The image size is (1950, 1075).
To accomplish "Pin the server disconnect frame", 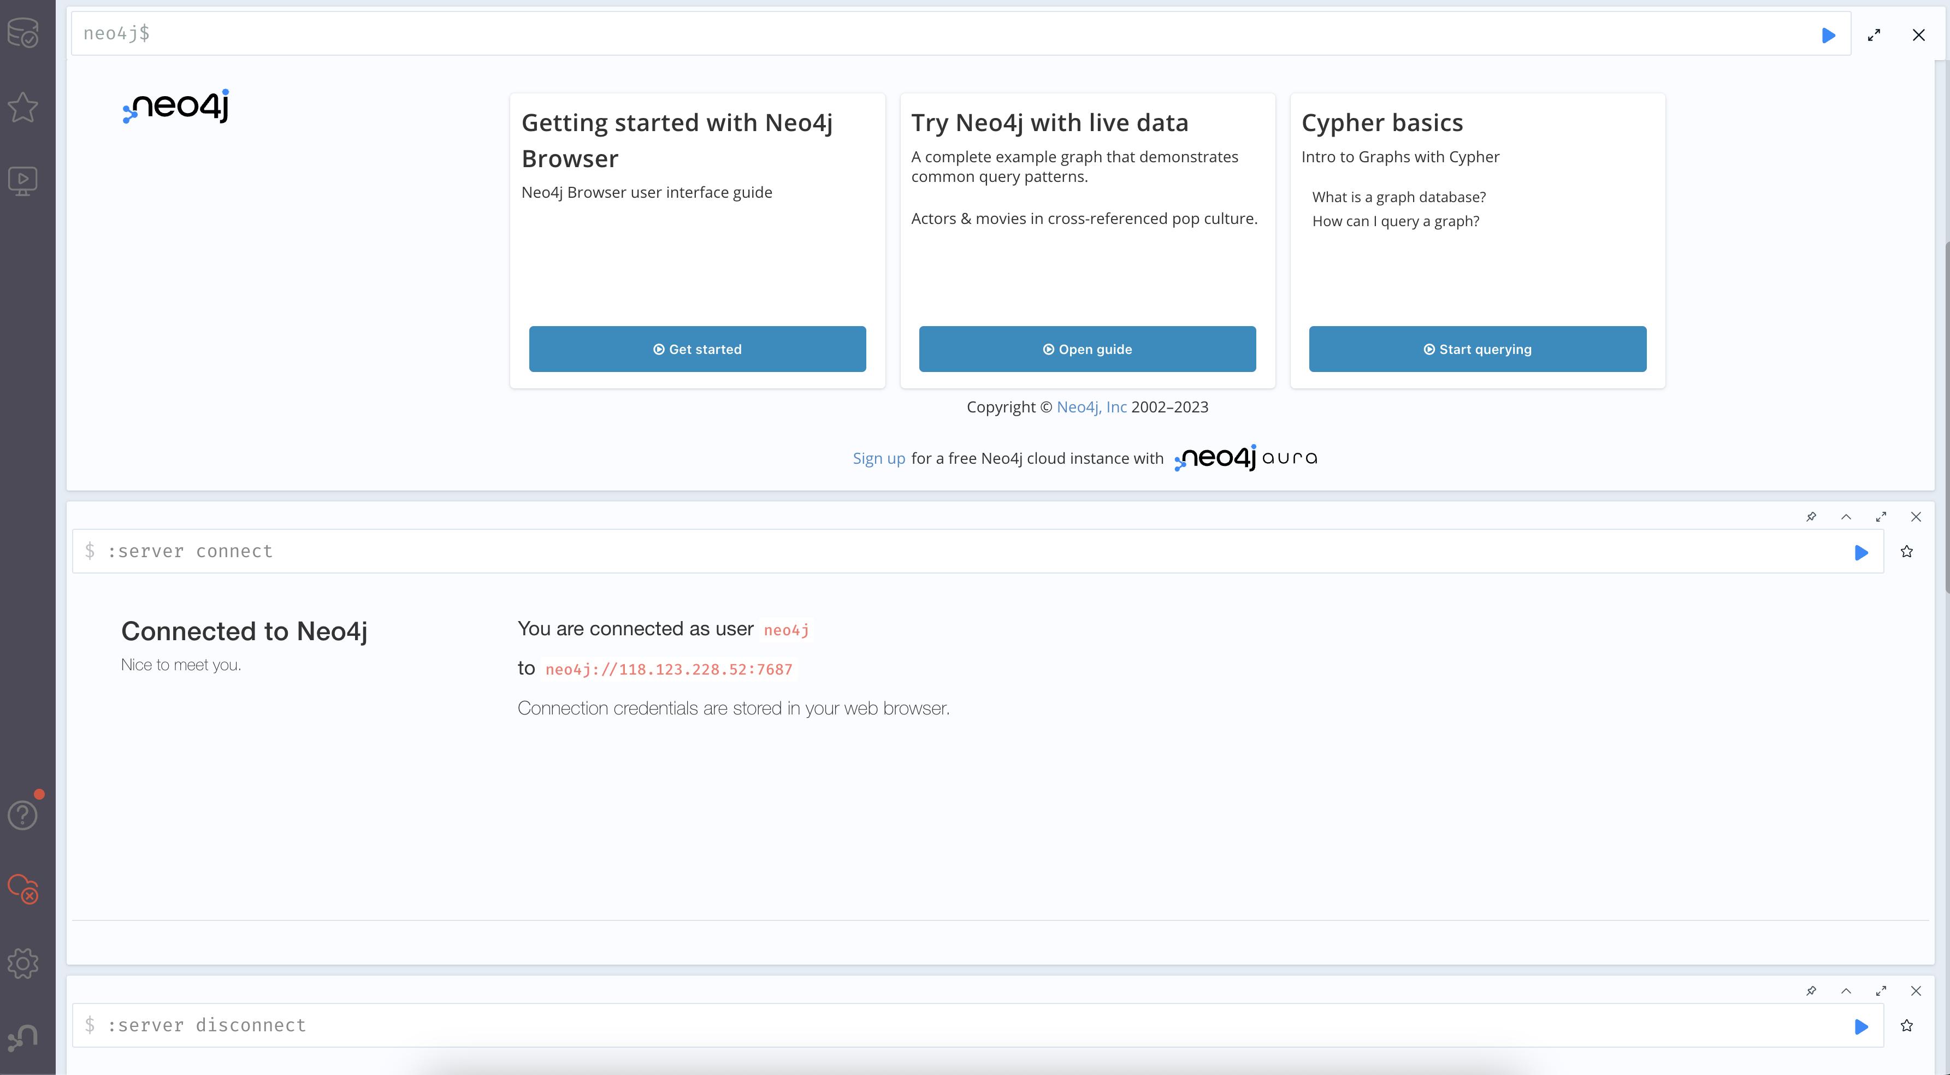I will 1811,990.
